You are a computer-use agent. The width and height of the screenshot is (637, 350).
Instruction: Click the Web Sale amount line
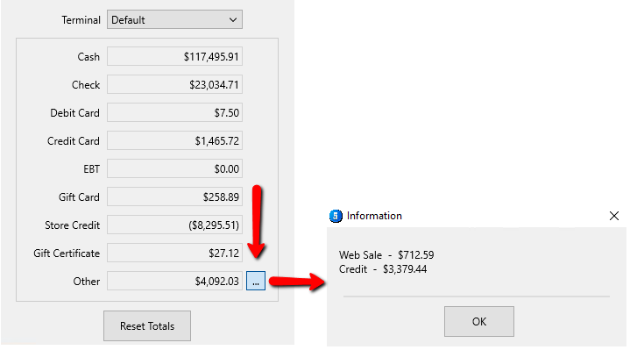(x=386, y=255)
